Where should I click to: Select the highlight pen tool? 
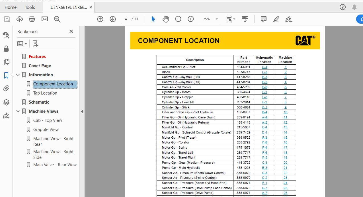coord(276,19)
